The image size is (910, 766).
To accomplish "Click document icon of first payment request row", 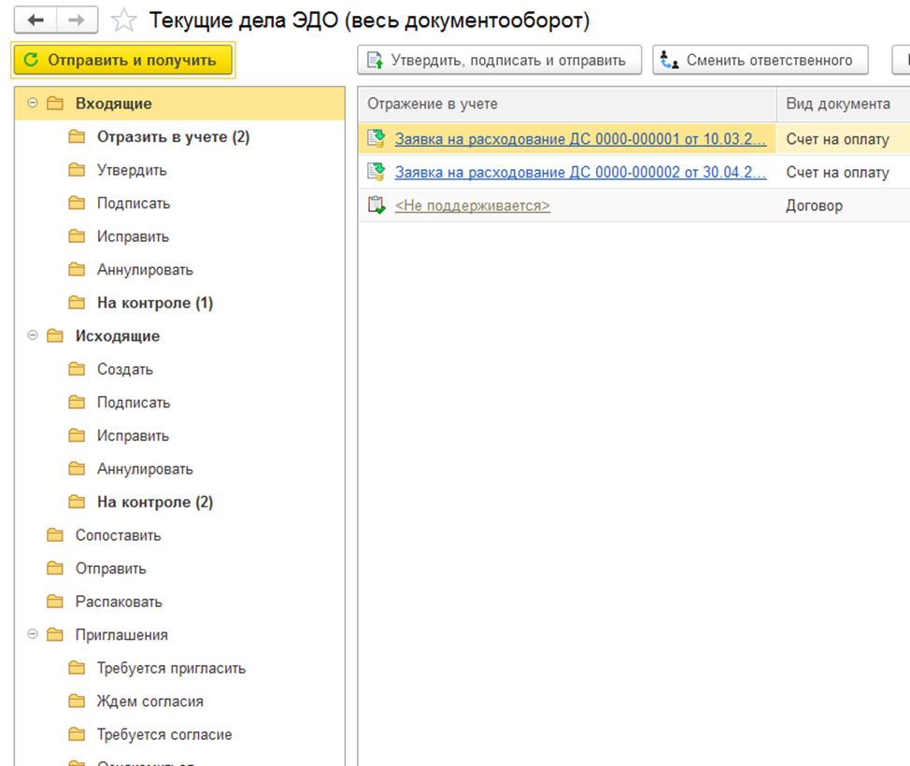I will (377, 139).
